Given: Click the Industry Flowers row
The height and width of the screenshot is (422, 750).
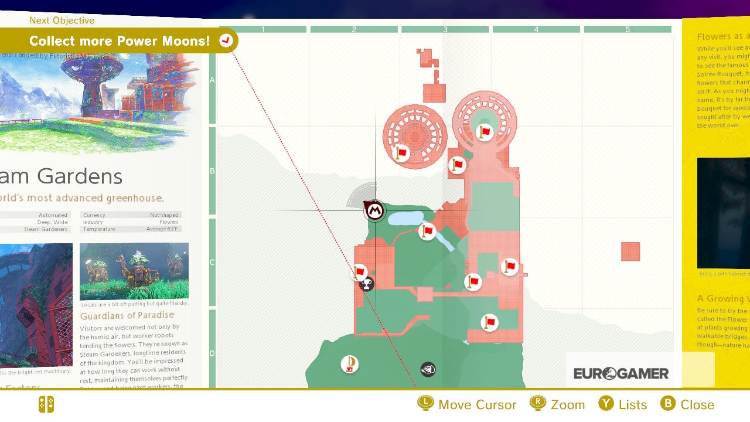Looking at the screenshot, I should 131,222.
